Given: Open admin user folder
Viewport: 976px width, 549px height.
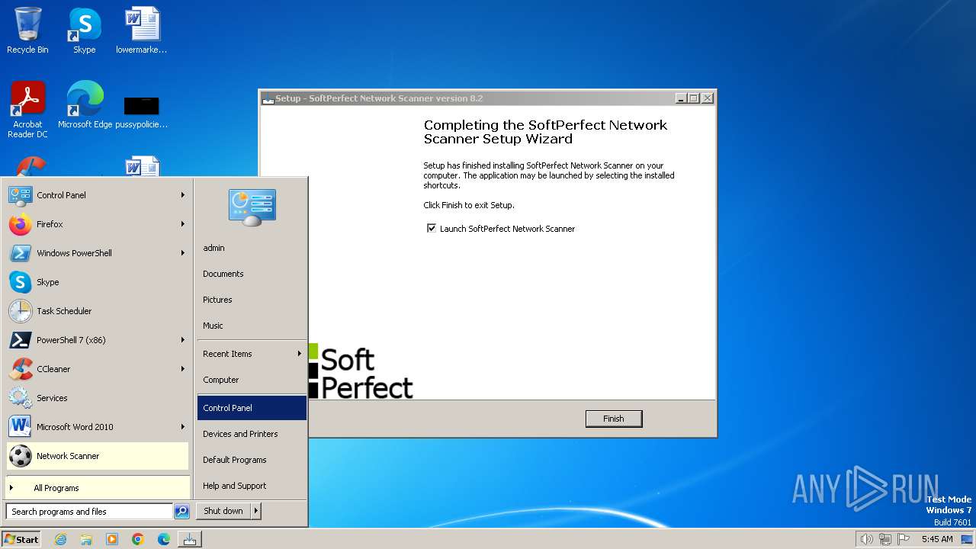Looking at the screenshot, I should tap(252, 248).
